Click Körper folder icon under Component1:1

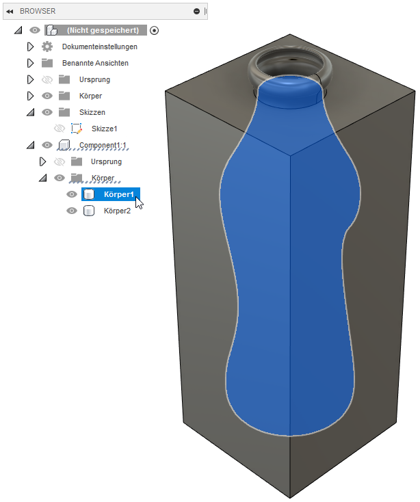point(77,178)
